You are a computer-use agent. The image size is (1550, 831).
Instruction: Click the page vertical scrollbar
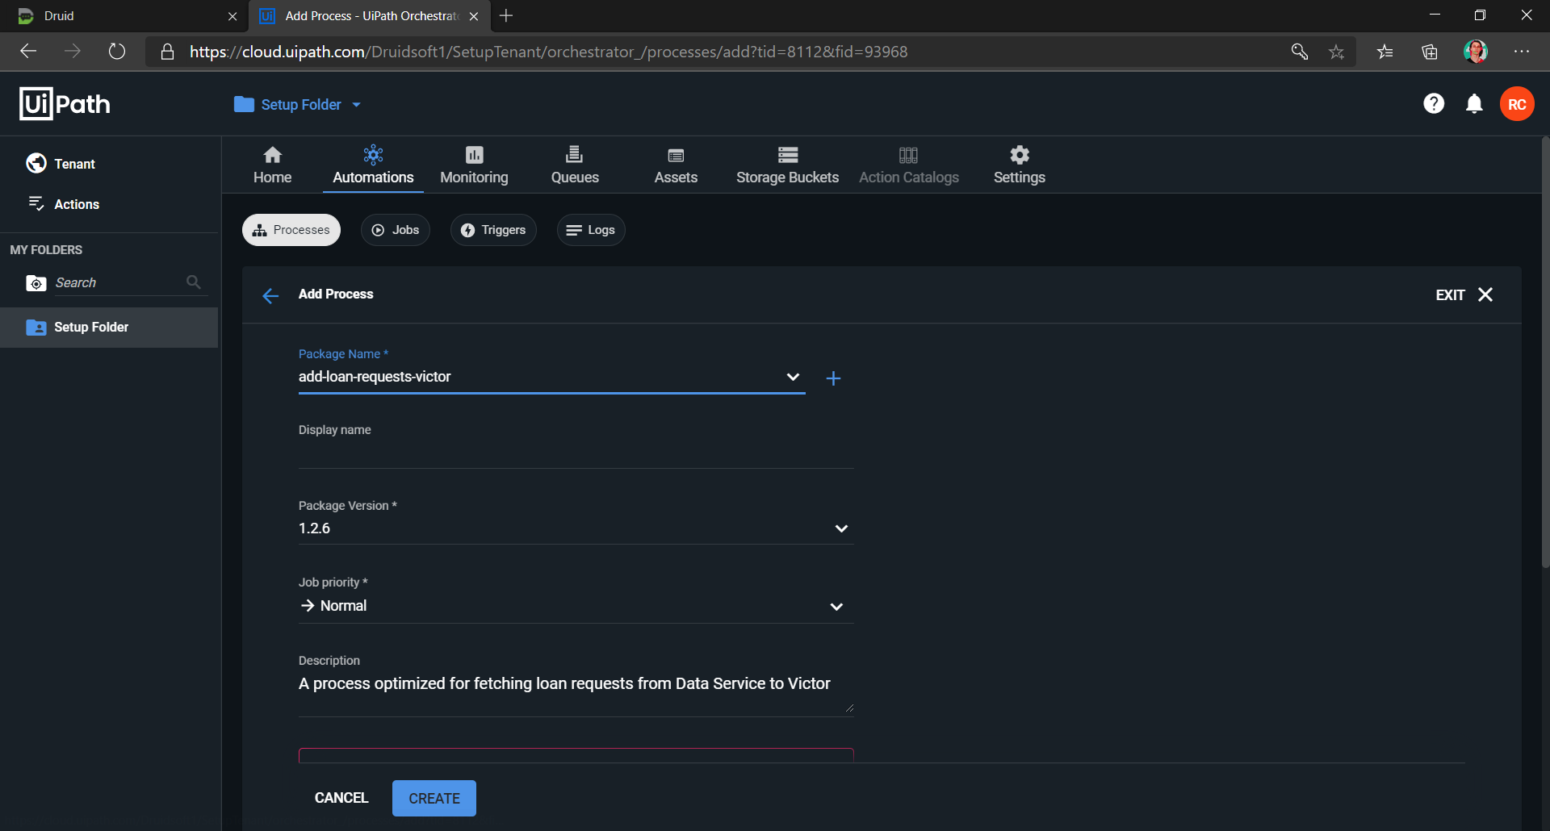[x=1545, y=353]
